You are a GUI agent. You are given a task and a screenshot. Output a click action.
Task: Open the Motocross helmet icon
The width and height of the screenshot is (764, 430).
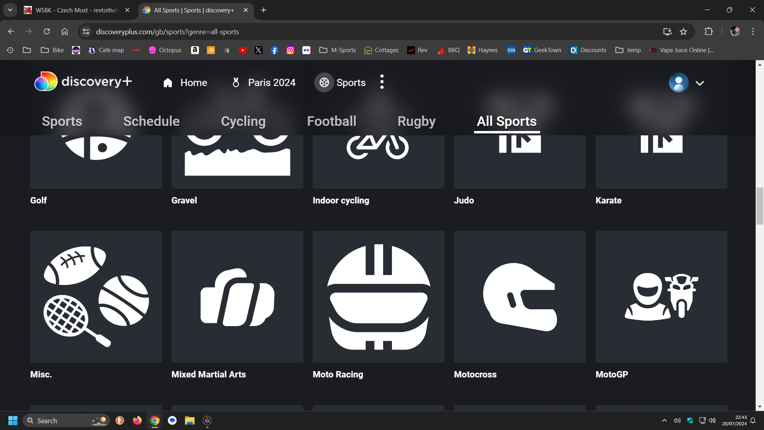pos(520,297)
